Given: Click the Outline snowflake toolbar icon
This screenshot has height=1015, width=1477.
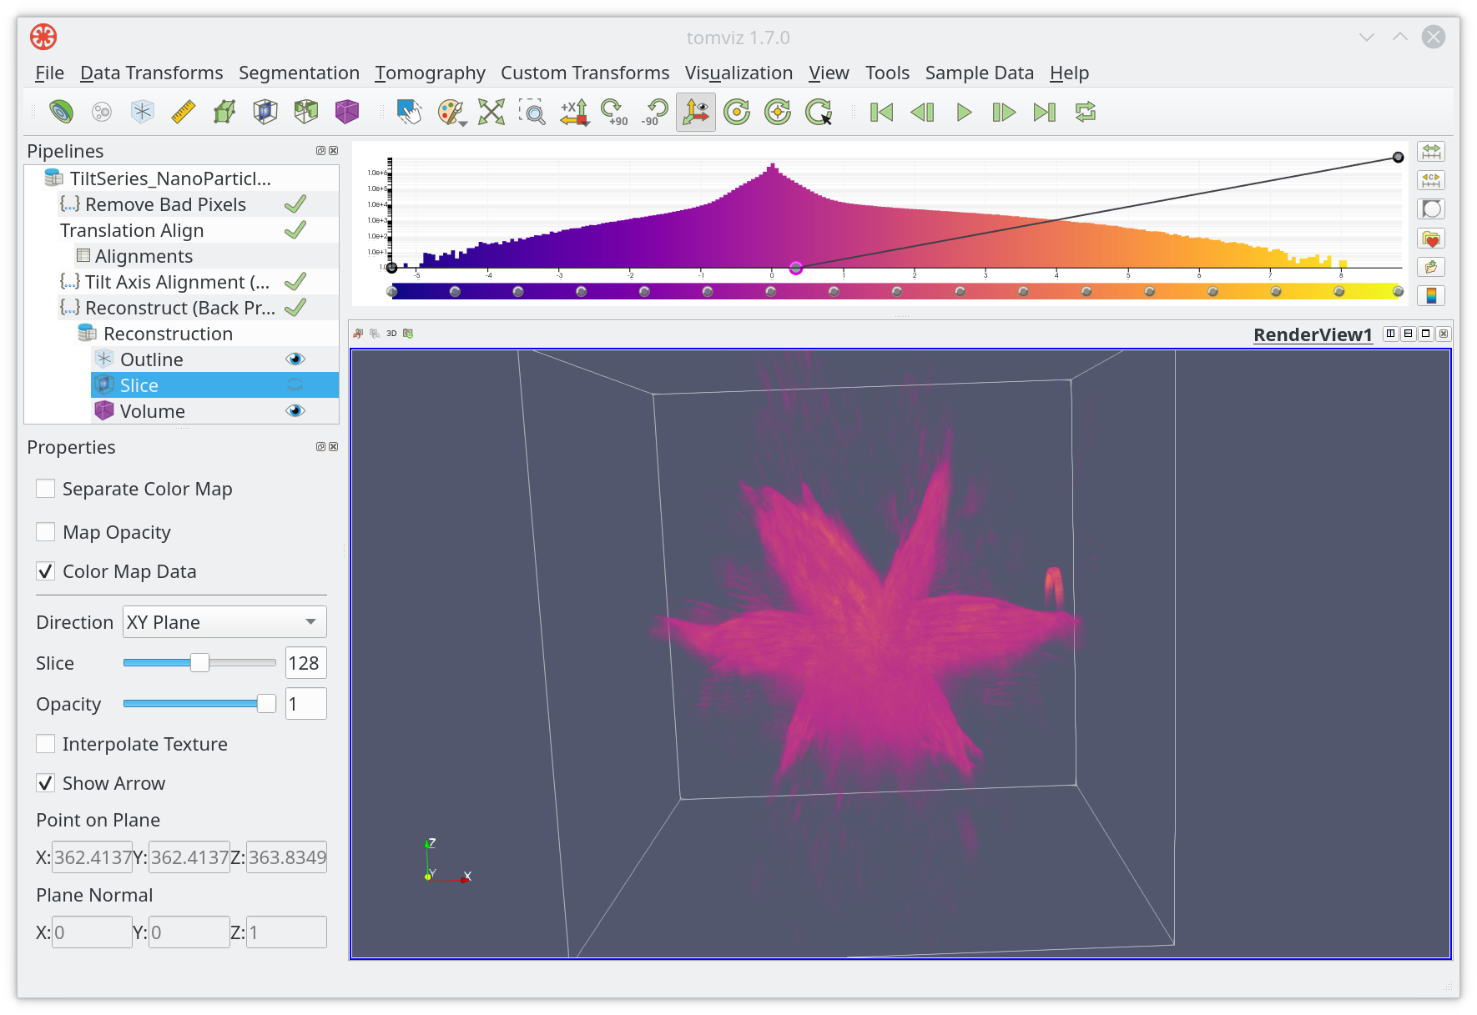Looking at the screenshot, I should [143, 112].
